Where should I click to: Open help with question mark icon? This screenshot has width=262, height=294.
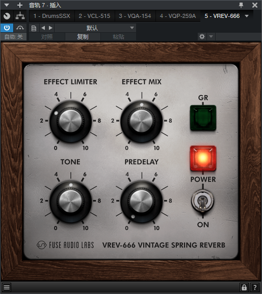pos(255,287)
